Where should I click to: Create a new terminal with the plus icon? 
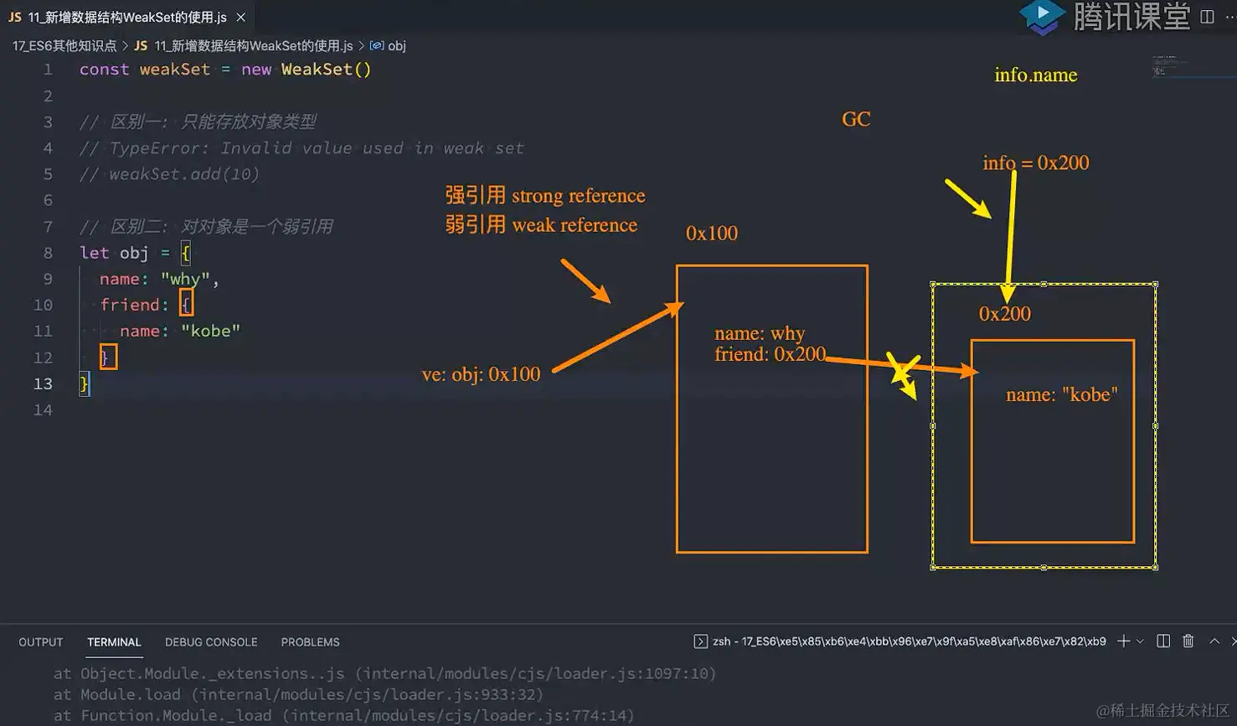(1123, 641)
